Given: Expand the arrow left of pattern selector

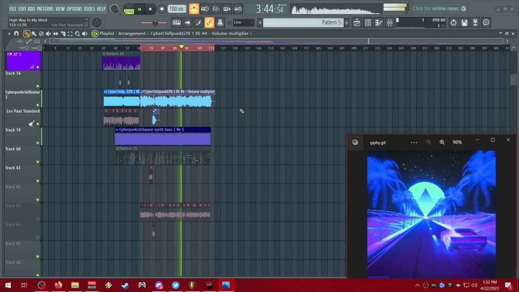Looking at the screenshot, I should [260, 22].
